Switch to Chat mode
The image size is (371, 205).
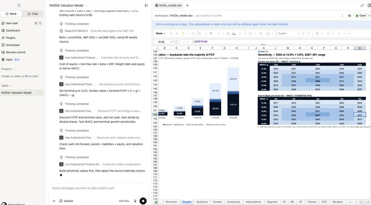click(x=32, y=14)
